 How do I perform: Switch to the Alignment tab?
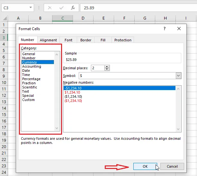coord(49,40)
